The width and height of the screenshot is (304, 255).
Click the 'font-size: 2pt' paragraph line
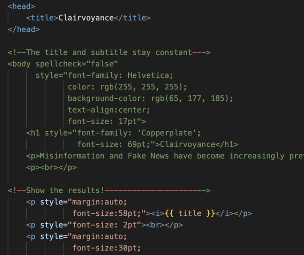click(x=104, y=225)
